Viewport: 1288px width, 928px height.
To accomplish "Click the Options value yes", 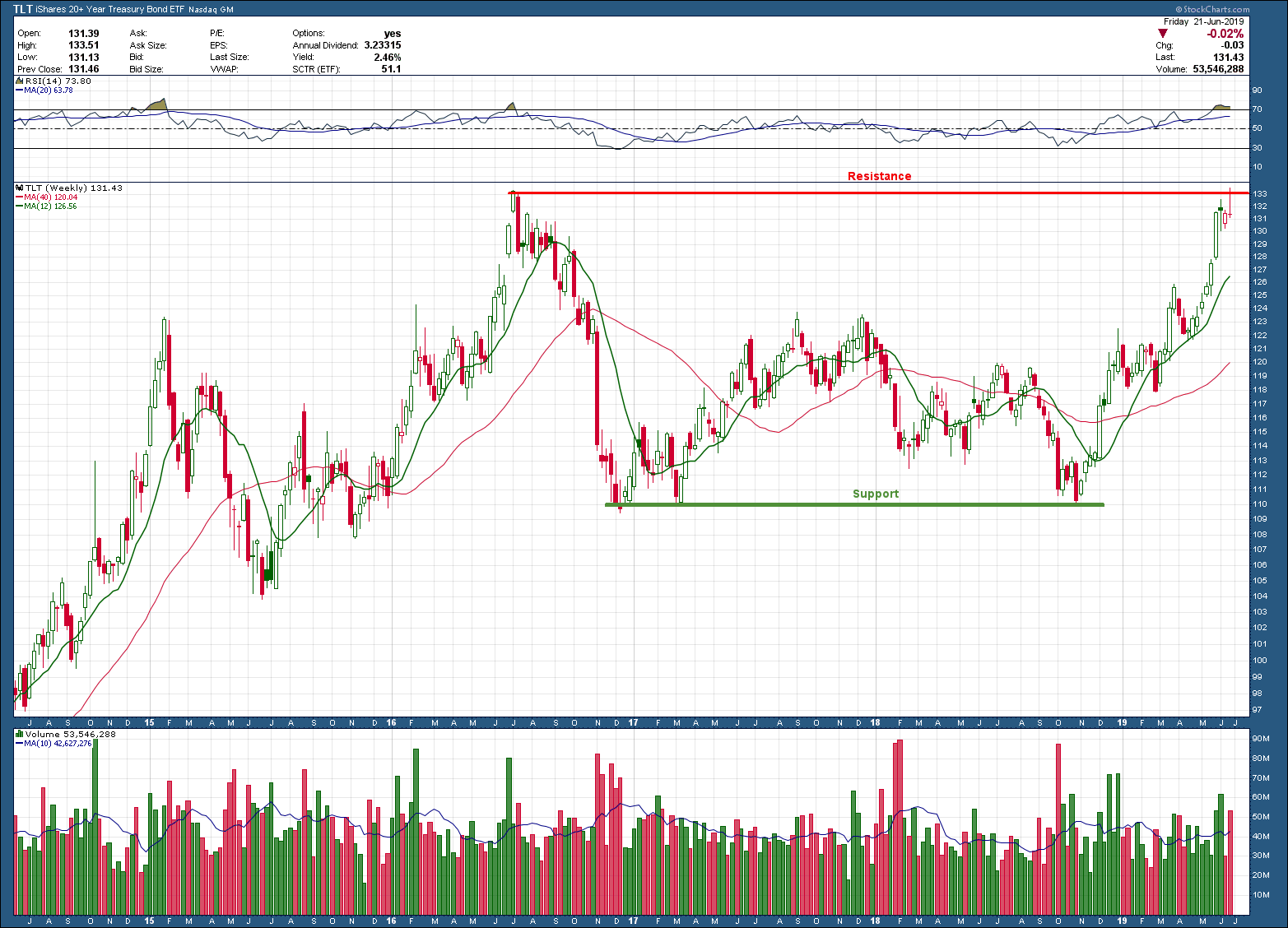I will (393, 34).
